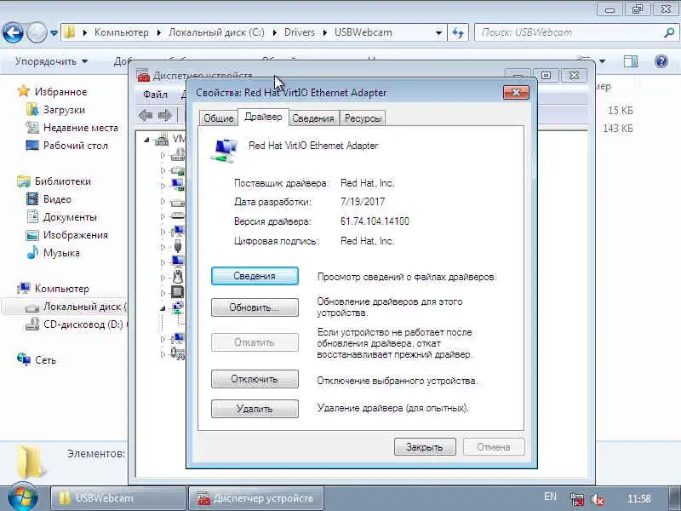The width and height of the screenshot is (681, 511).
Task: Collapse root computer node in Device Manager
Action: click(x=146, y=140)
